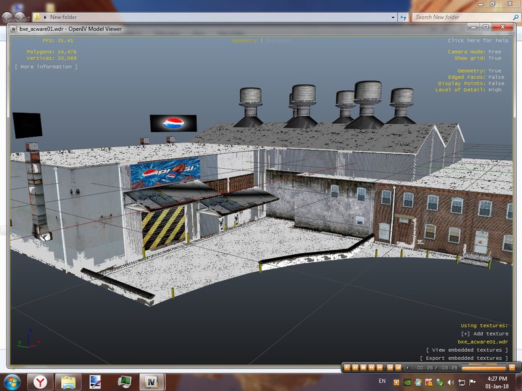The height and width of the screenshot is (391, 522).
Task: Click the search magnifier icon in Explorer
Action: point(515,18)
